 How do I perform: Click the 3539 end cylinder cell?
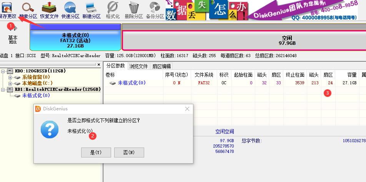[295, 83]
